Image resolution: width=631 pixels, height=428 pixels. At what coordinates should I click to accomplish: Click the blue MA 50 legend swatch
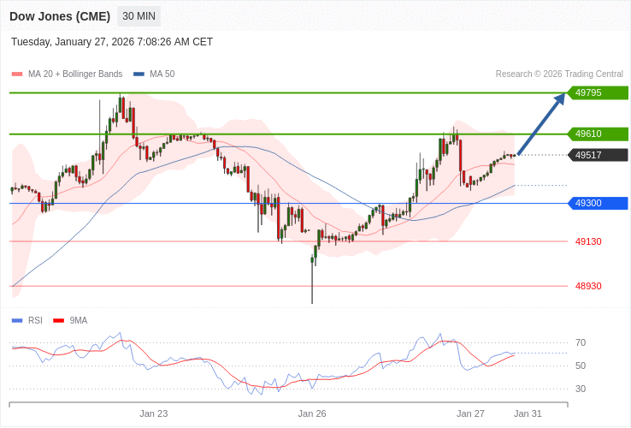[139, 74]
